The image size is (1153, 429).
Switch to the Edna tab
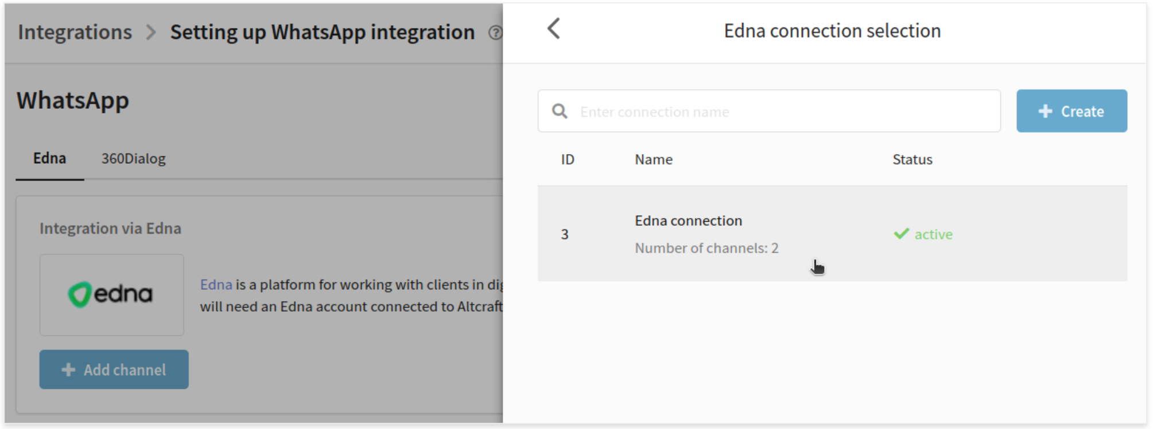point(49,159)
